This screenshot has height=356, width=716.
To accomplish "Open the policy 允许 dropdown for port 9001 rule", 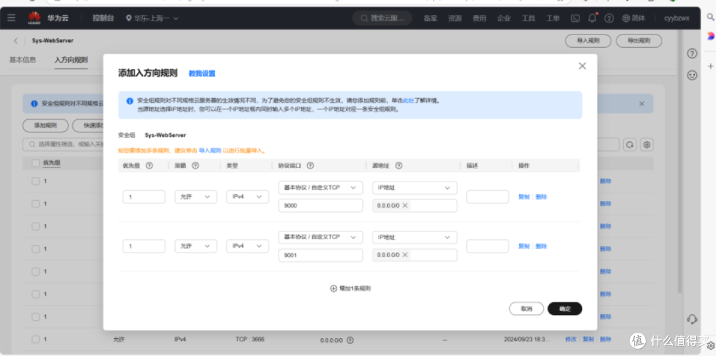I will click(x=196, y=246).
